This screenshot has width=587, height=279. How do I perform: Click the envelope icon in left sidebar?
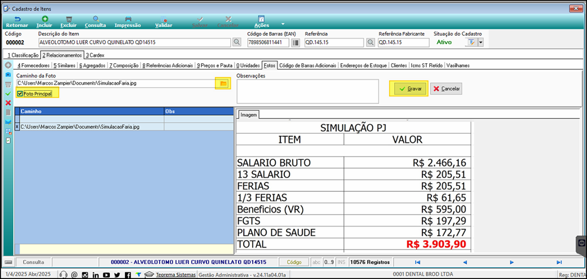[8, 122]
